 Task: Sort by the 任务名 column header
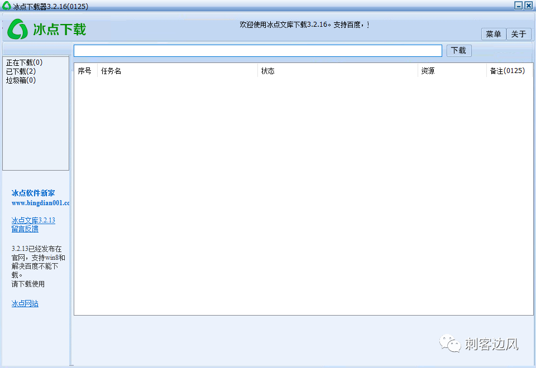coord(178,71)
